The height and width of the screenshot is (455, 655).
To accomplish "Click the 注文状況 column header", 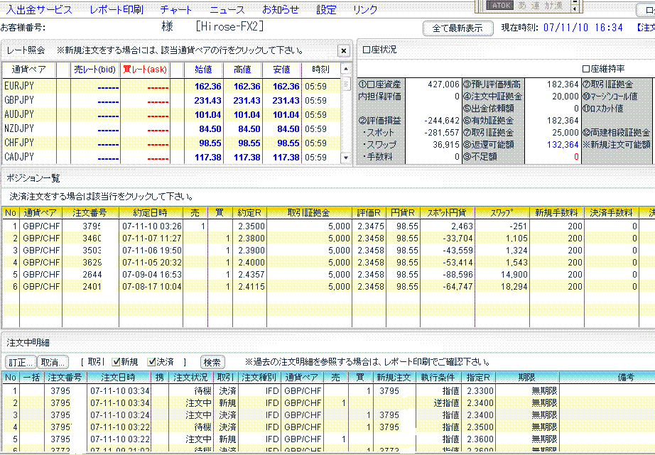I will (191, 378).
